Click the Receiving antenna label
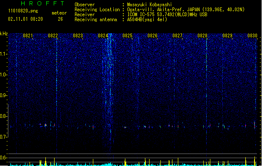The image size is (262, 166). (96, 20)
